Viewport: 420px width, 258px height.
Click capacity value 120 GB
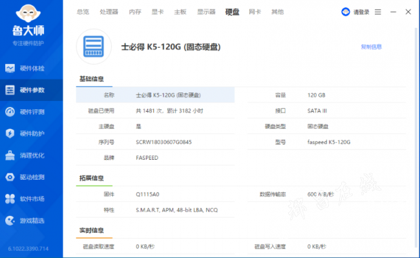tap(317, 95)
